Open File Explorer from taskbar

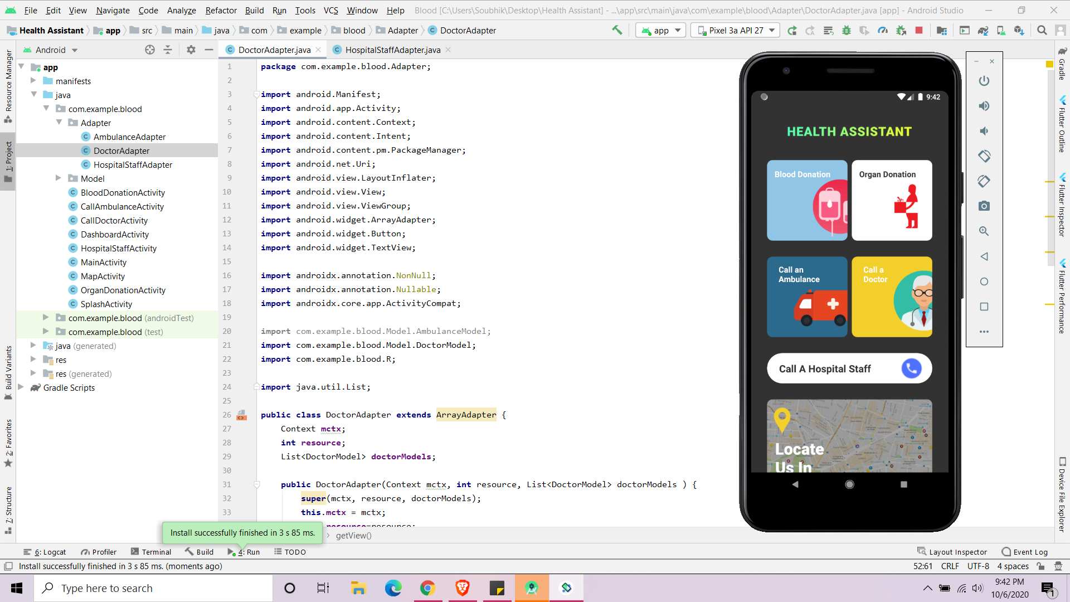click(x=358, y=588)
